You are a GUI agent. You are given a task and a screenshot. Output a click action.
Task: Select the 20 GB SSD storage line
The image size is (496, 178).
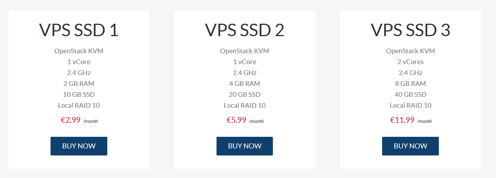tap(245, 94)
